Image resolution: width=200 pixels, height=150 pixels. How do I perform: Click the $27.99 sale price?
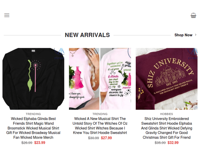pos(106,138)
